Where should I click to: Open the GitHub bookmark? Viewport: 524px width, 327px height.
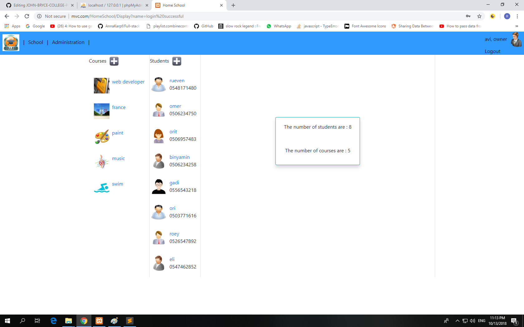pos(204,26)
